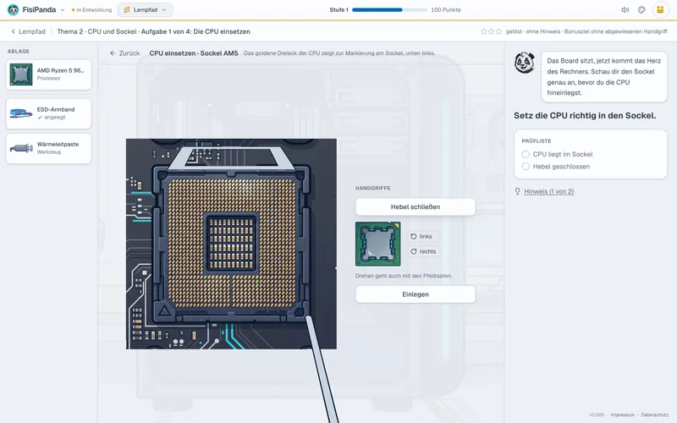Click the Einlegen button
Image resolution: width=677 pixels, height=423 pixels.
point(416,294)
